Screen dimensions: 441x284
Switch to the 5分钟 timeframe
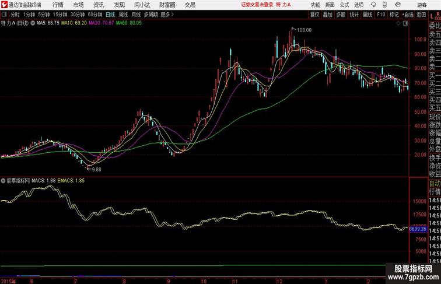coord(44,15)
